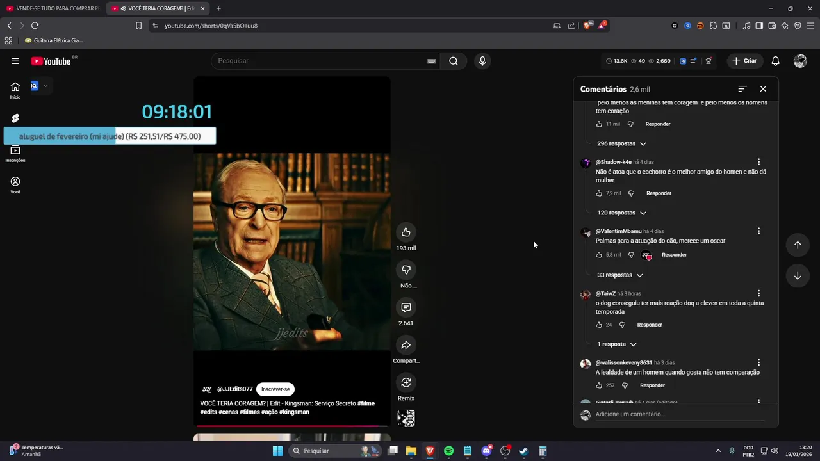The image size is (820, 461).
Task: Open Windows Start menu
Action: (277, 451)
